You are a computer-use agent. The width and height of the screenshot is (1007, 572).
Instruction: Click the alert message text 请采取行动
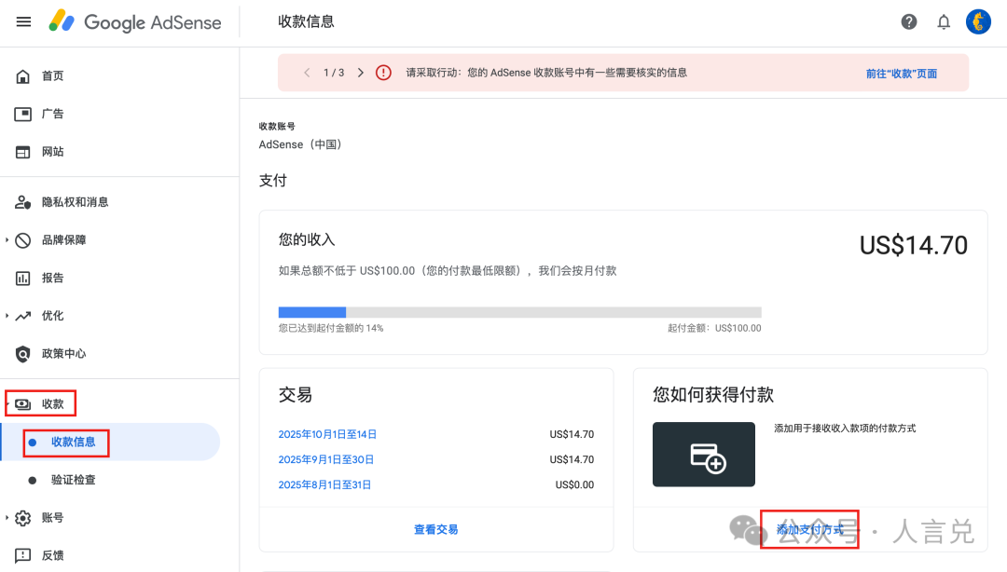[545, 73]
